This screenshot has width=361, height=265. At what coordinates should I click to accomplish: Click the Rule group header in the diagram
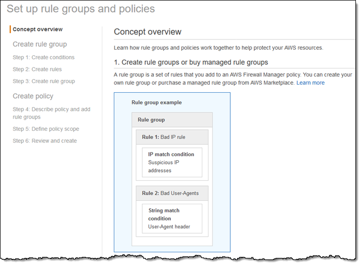pos(152,120)
